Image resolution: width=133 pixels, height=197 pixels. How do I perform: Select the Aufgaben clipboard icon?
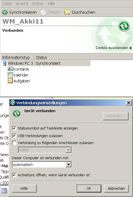click(10, 81)
